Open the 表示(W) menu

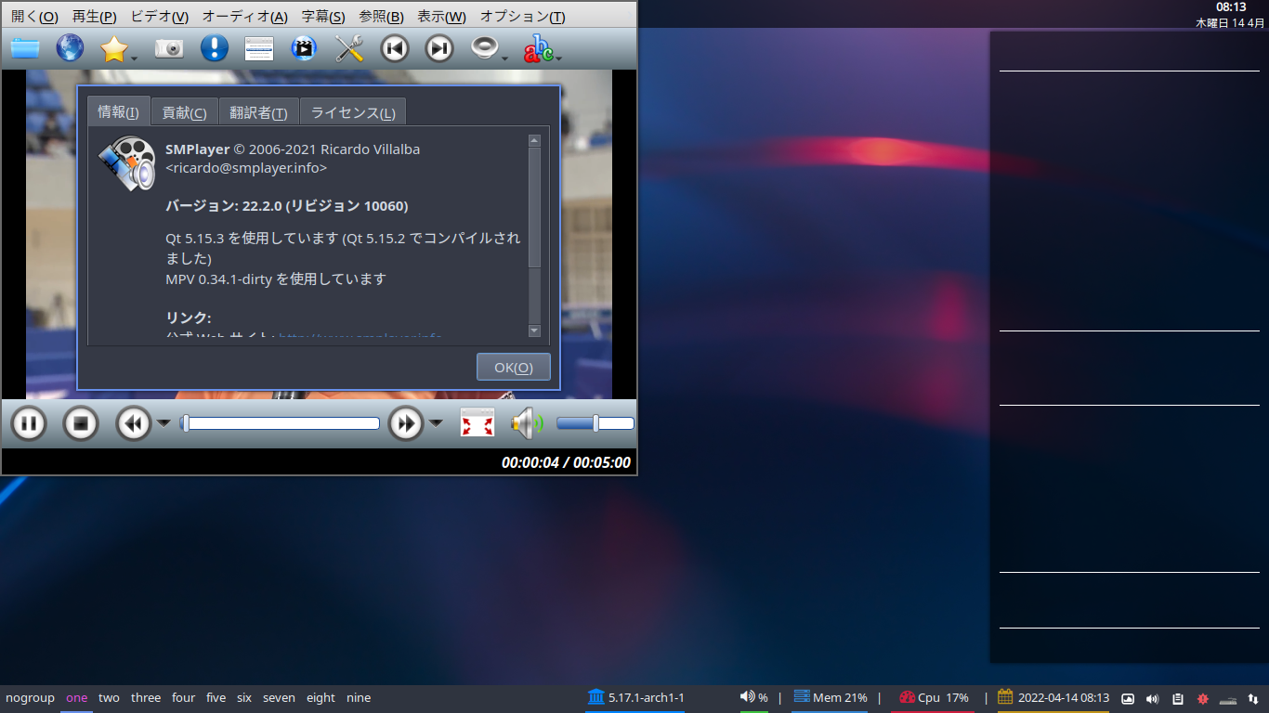442,17
